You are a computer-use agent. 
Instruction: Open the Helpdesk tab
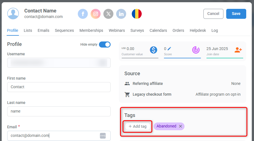[x=198, y=30]
